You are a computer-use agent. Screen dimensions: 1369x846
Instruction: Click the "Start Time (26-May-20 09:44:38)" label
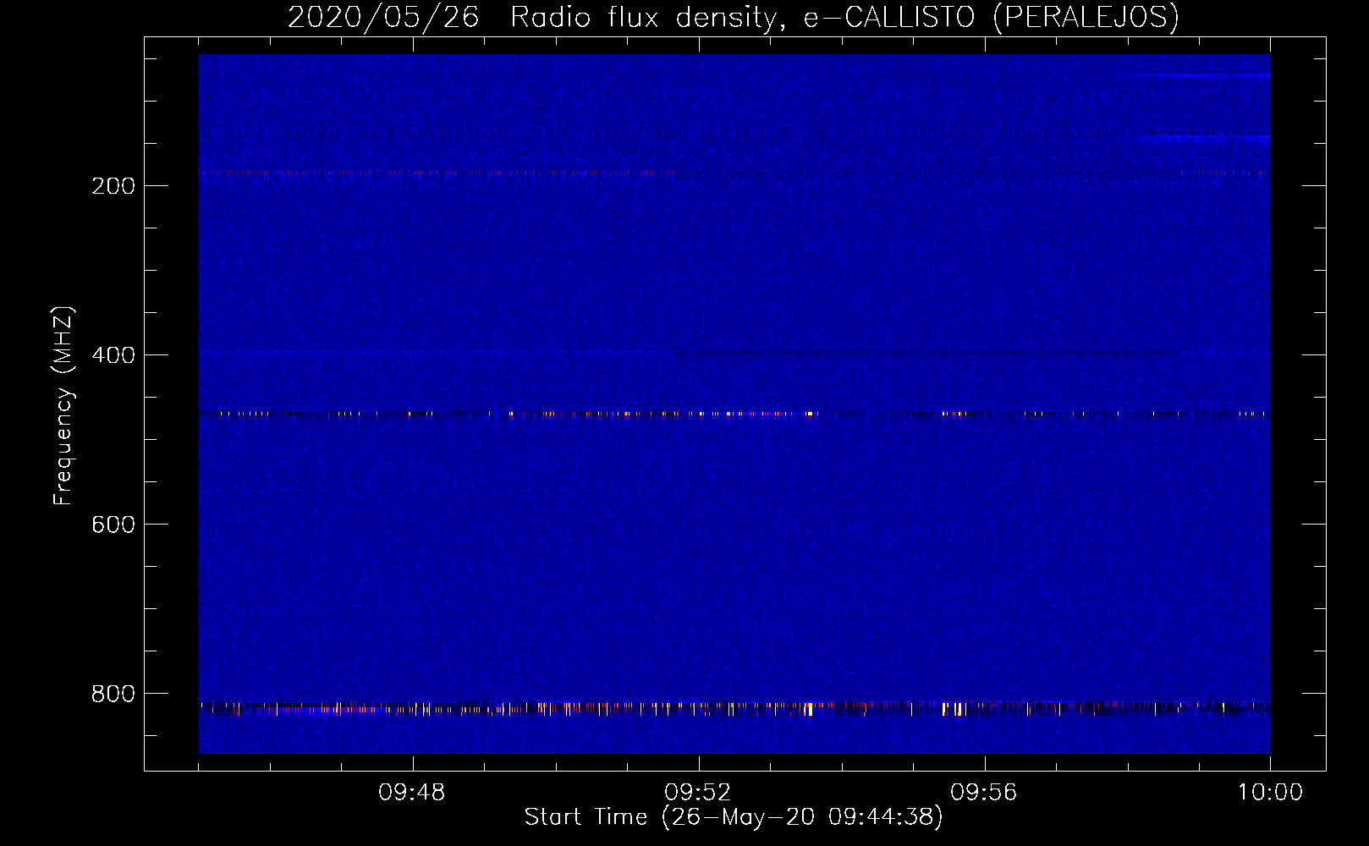(x=733, y=817)
